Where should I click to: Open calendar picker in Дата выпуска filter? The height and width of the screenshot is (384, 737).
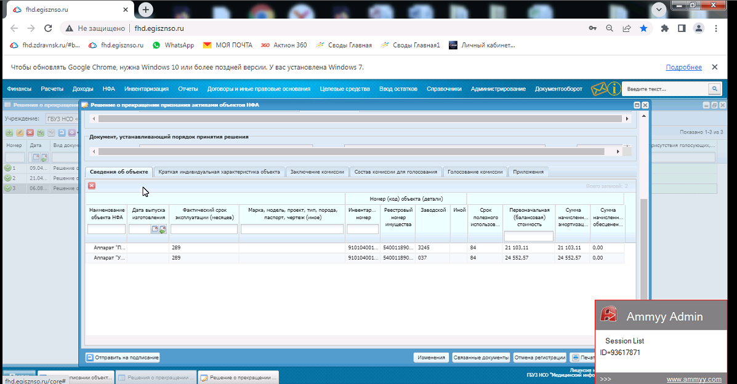pyautogui.click(x=155, y=229)
